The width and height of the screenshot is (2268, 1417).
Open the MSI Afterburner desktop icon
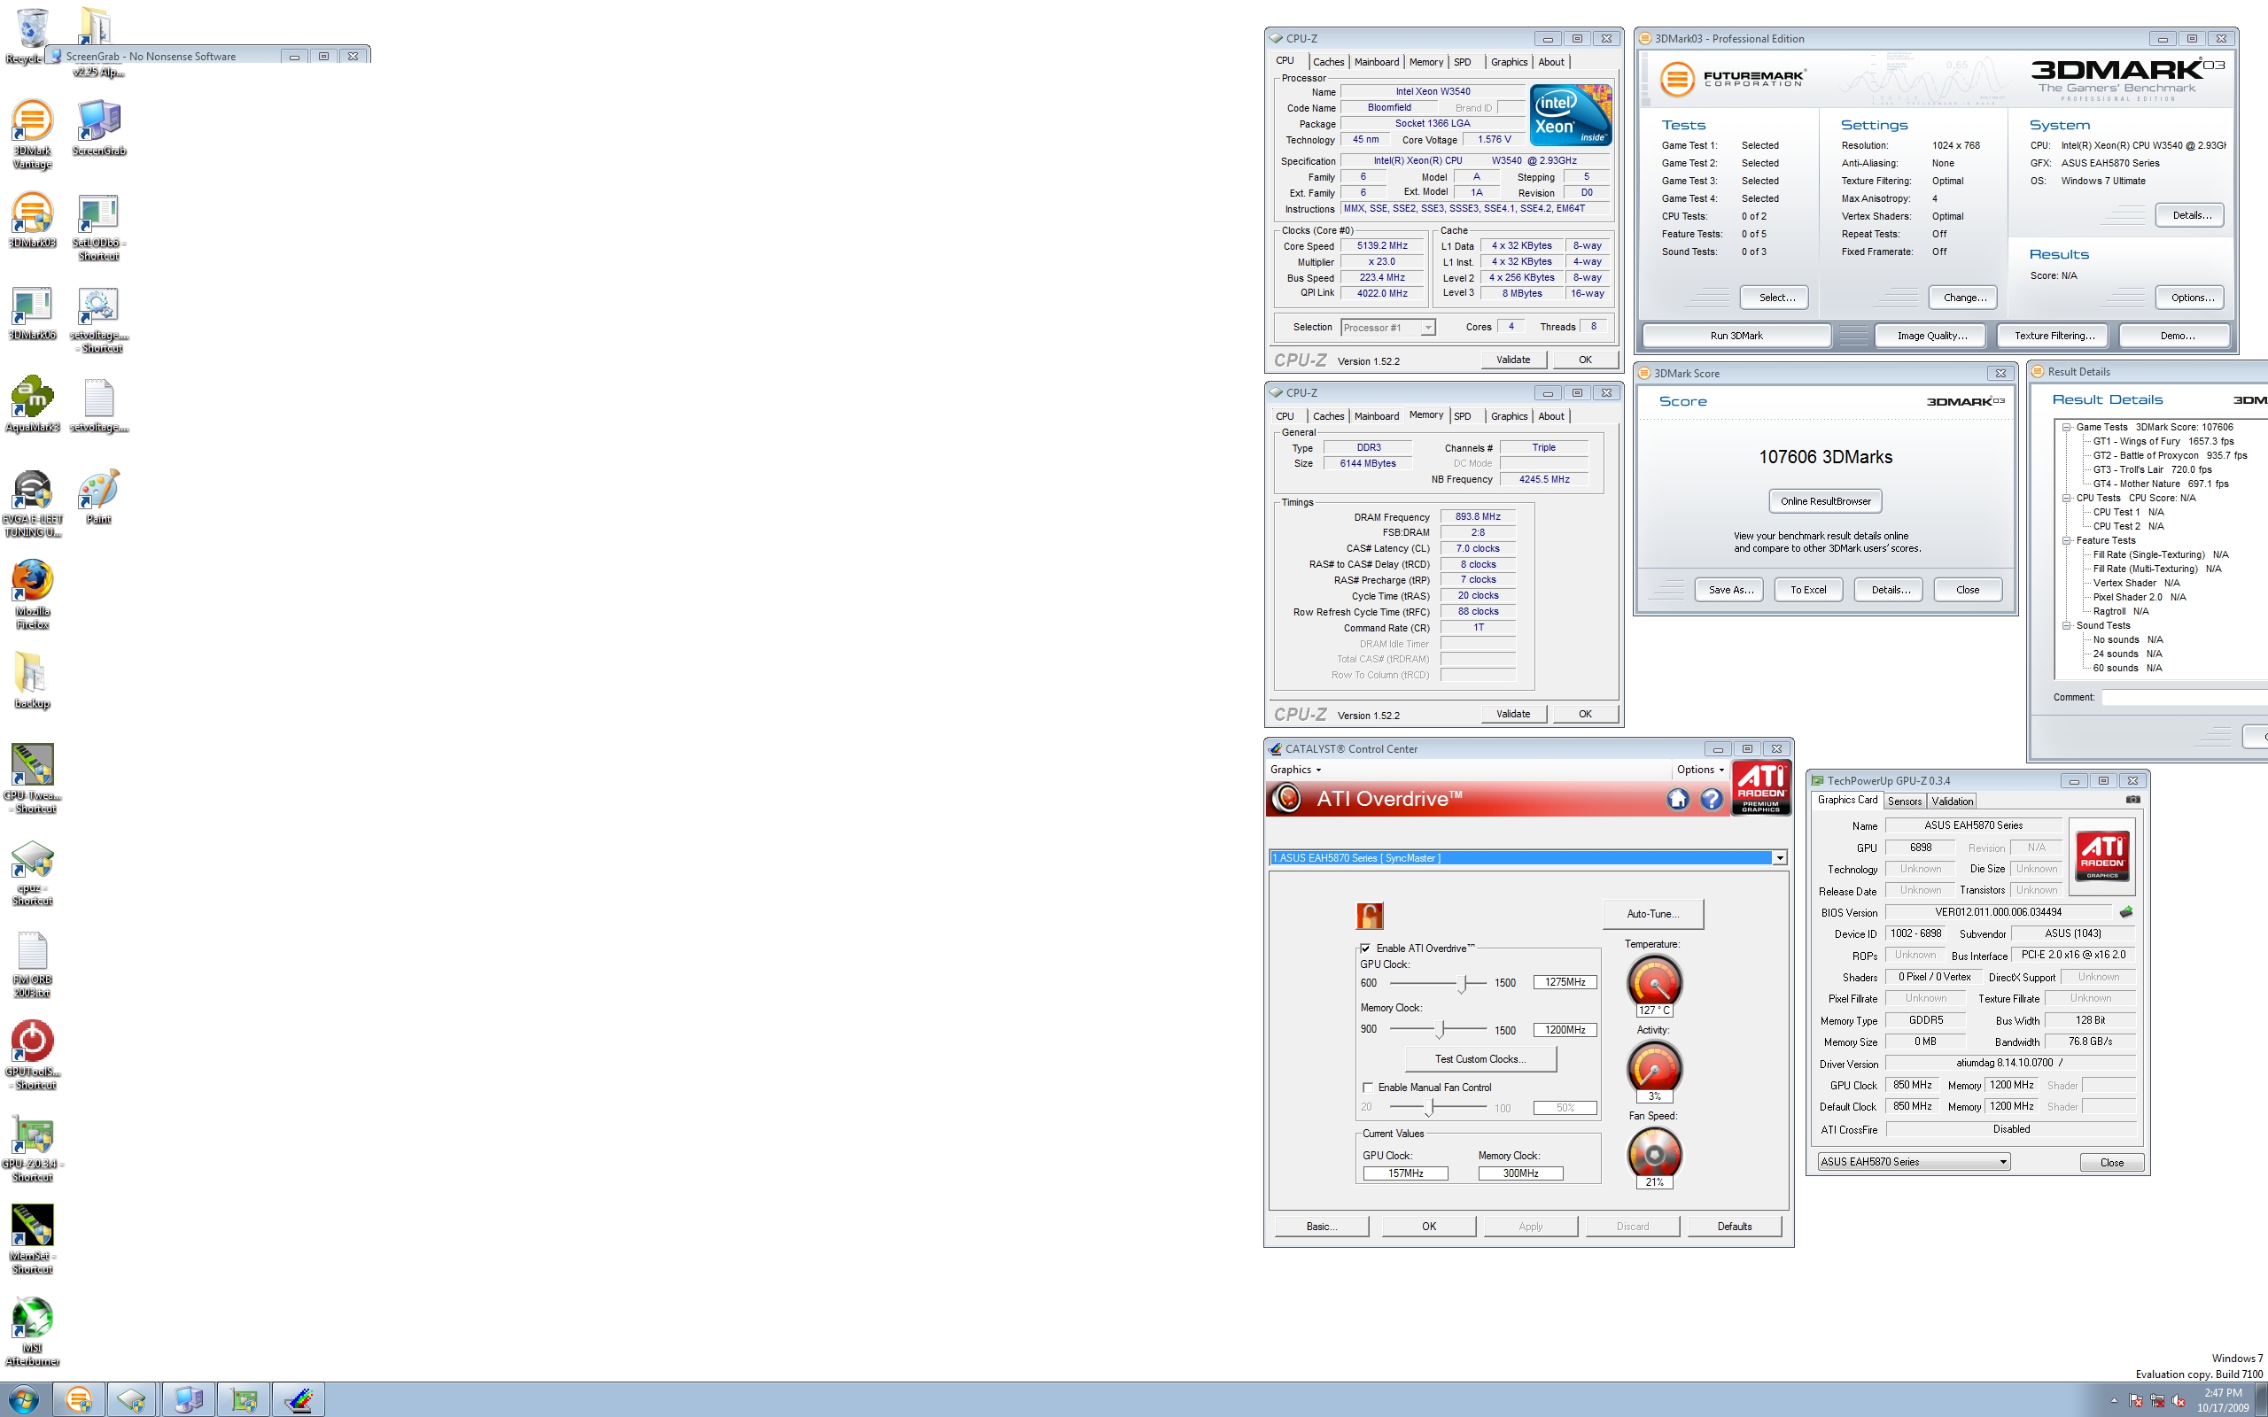pyautogui.click(x=32, y=1332)
